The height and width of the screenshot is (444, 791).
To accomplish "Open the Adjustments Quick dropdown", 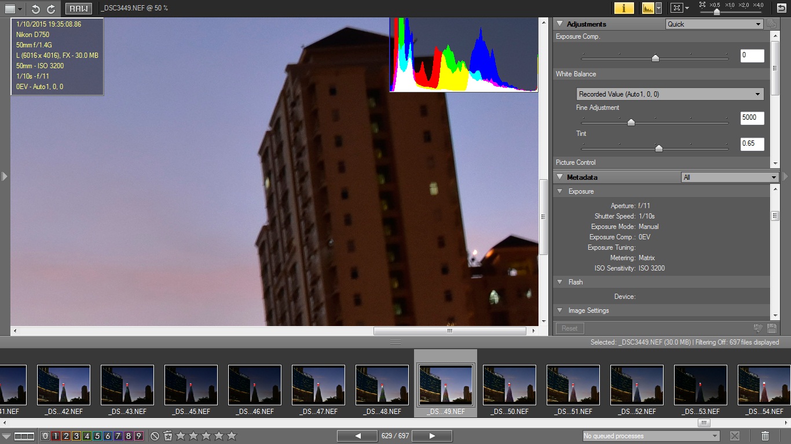I will [x=714, y=24].
